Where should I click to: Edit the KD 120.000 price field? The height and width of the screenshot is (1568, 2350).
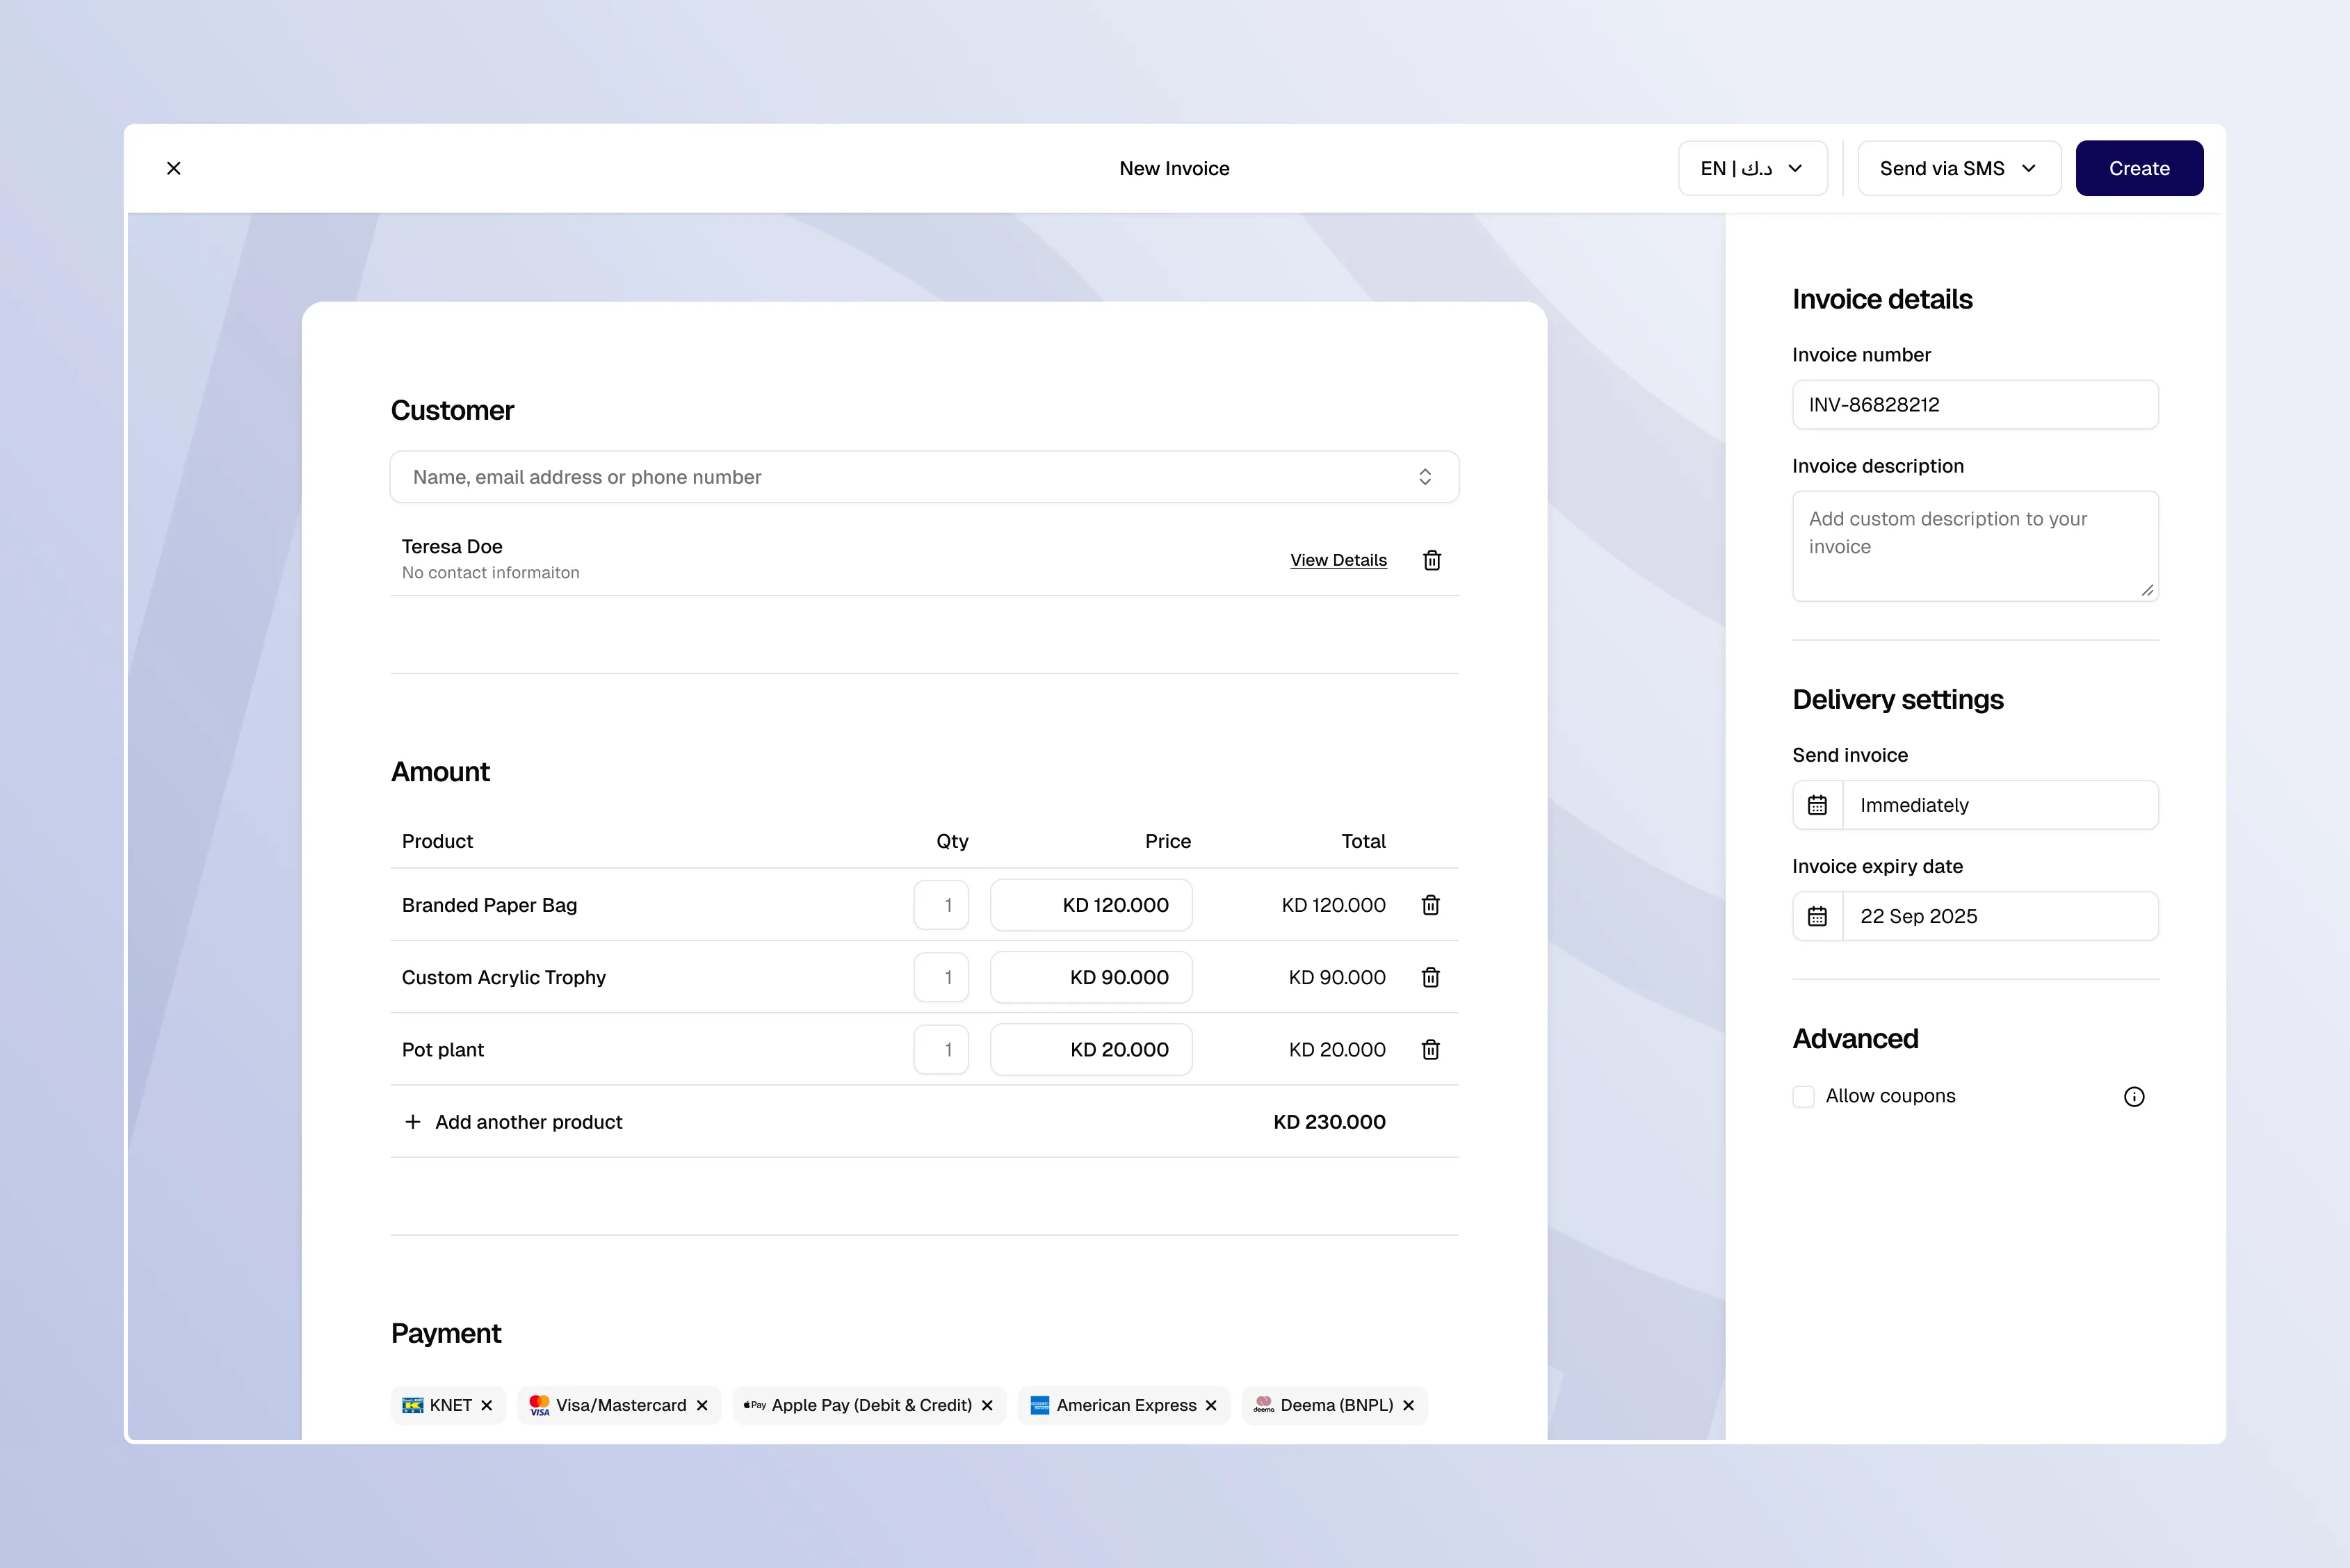(x=1090, y=905)
